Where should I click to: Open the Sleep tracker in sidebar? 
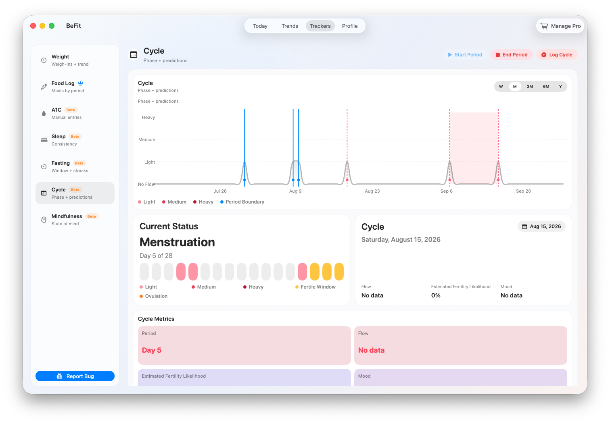click(x=75, y=140)
